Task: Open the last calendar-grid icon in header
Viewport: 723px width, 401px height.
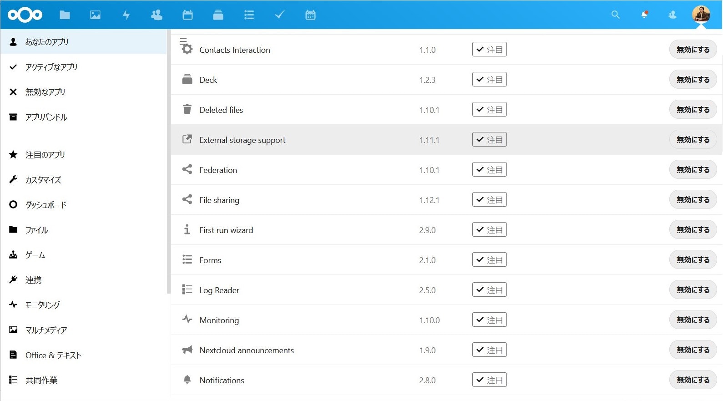Action: click(310, 15)
